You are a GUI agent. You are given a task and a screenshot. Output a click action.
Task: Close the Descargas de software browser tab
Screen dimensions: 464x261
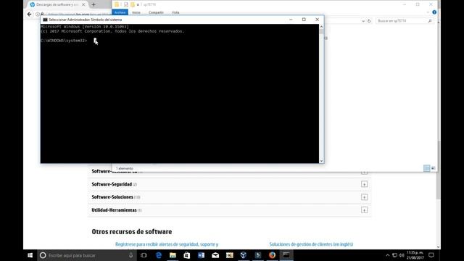pyautogui.click(x=83, y=4)
